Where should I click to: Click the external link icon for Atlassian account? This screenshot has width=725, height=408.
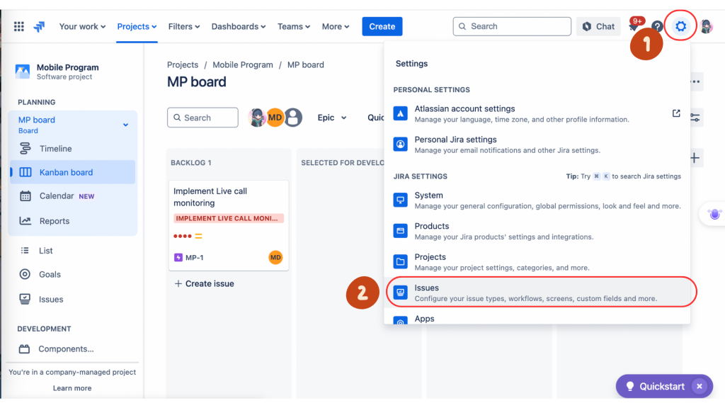point(676,113)
